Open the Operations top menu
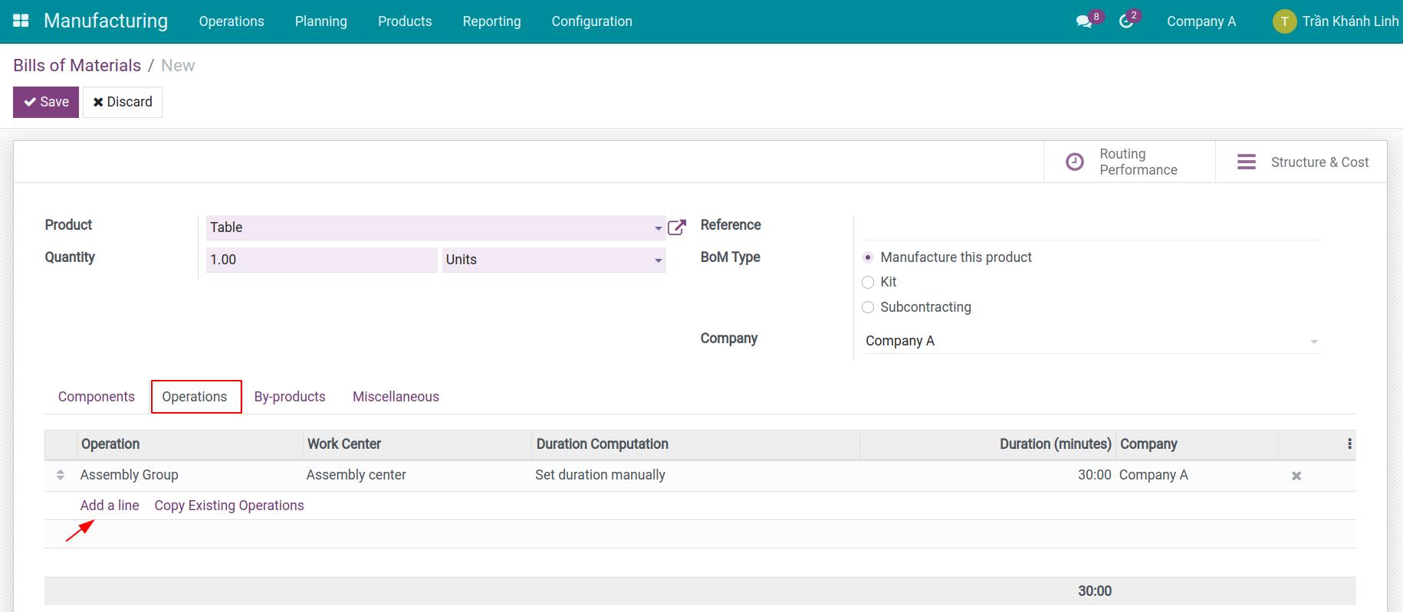Screen dimensions: 1403x612 (232, 21)
